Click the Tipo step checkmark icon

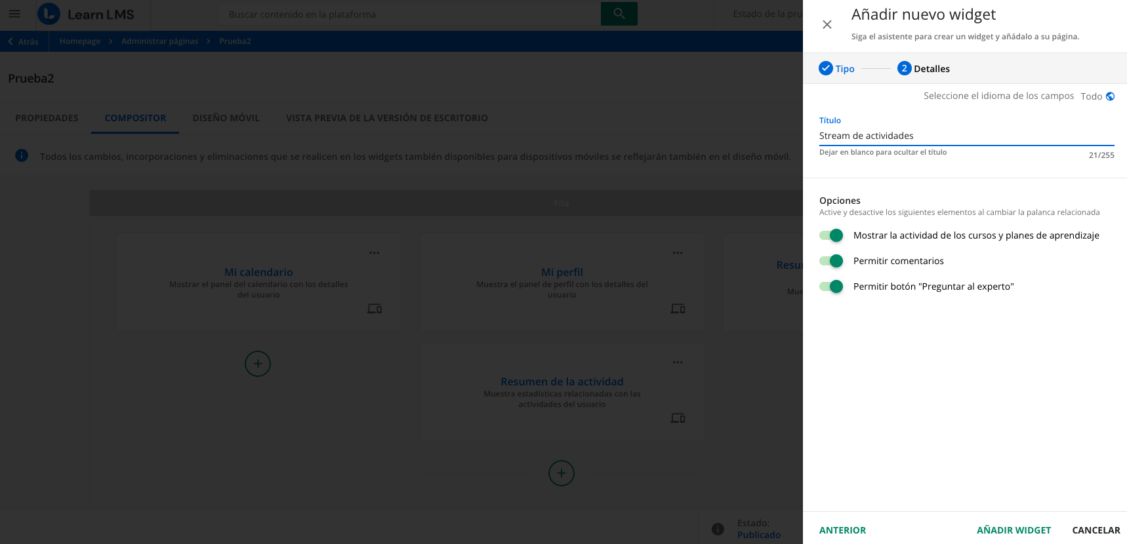pyautogui.click(x=826, y=68)
